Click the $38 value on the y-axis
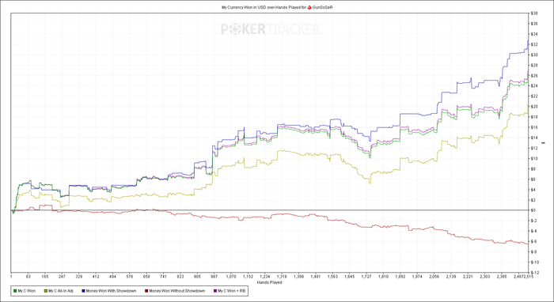The width and height of the screenshot is (554, 302). coord(534,13)
